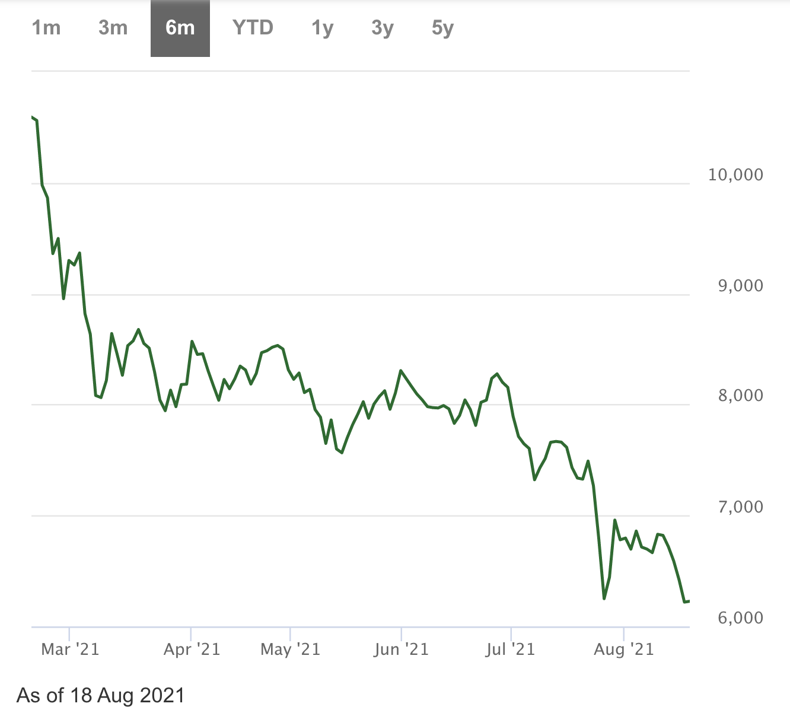Switch to the 1m time range

(46, 28)
